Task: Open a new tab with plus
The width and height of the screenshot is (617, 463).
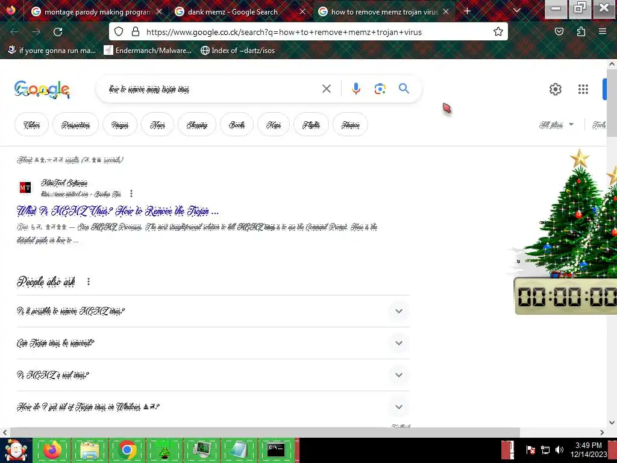Action: [x=467, y=11]
